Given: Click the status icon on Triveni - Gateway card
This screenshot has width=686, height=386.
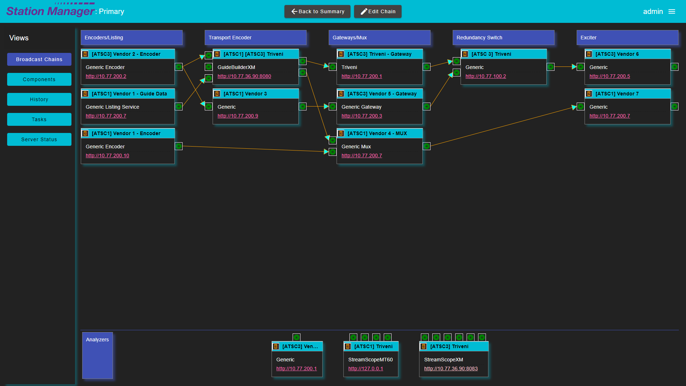Looking at the screenshot, I should 341,54.
